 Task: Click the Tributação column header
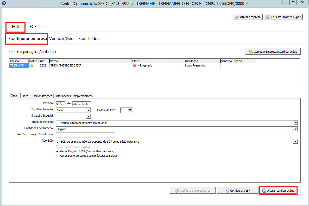[x=202, y=61]
